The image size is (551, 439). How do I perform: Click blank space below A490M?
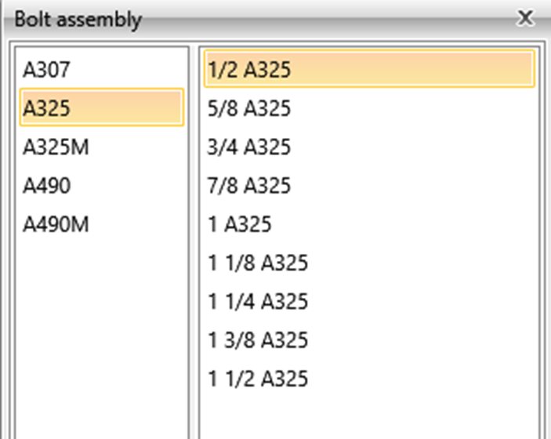point(100,329)
